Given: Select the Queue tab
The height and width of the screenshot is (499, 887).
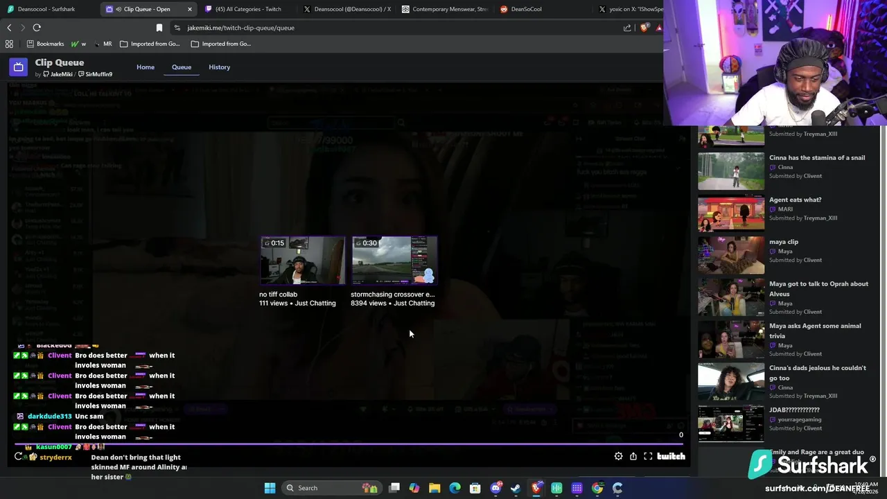Looking at the screenshot, I should 182,67.
